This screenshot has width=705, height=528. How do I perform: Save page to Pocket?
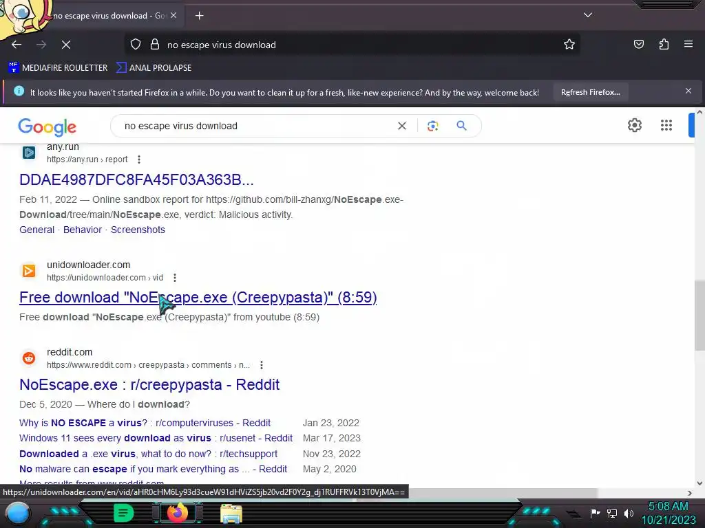(x=638, y=44)
